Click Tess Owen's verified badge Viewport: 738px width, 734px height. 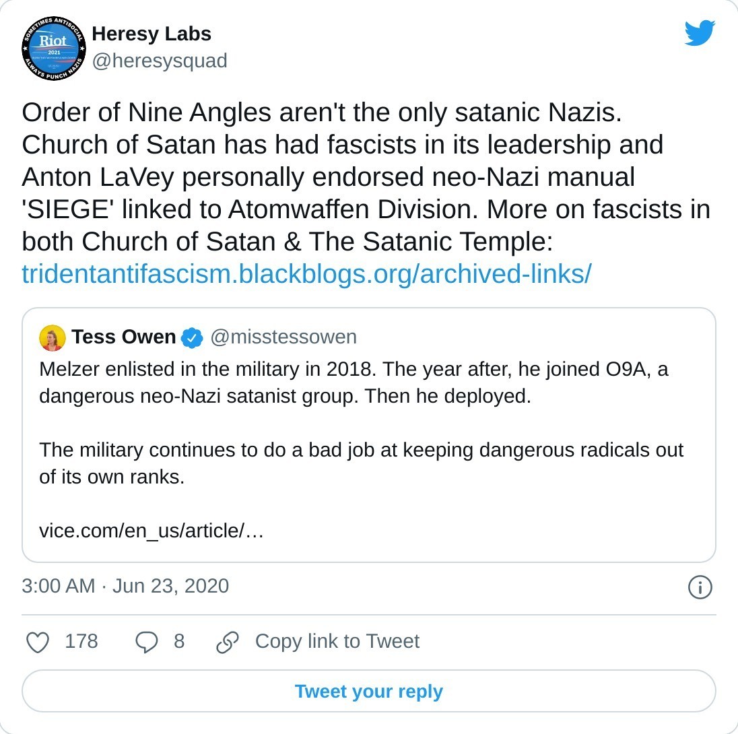coord(193,337)
